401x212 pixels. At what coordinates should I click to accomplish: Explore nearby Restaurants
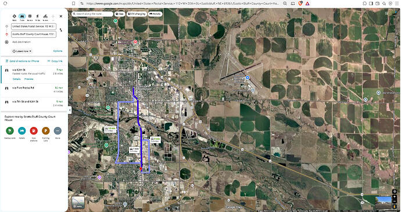click(x=10, y=130)
